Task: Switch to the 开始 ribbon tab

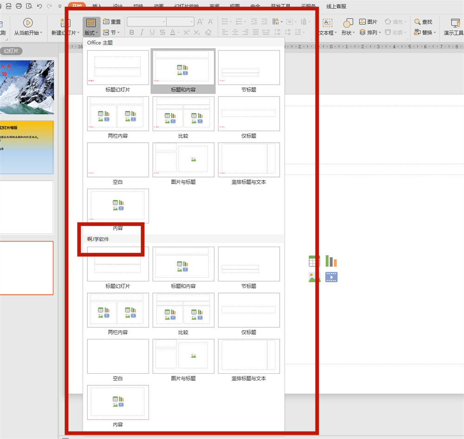Action: (77, 5)
